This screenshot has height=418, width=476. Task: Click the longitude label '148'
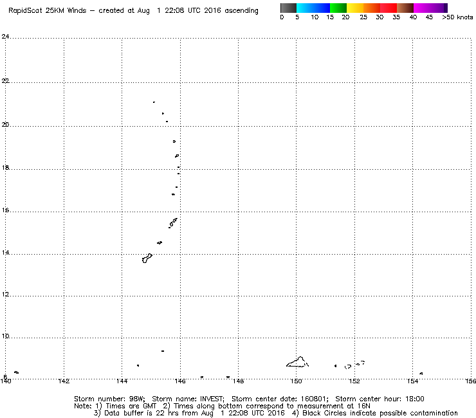[238, 381]
